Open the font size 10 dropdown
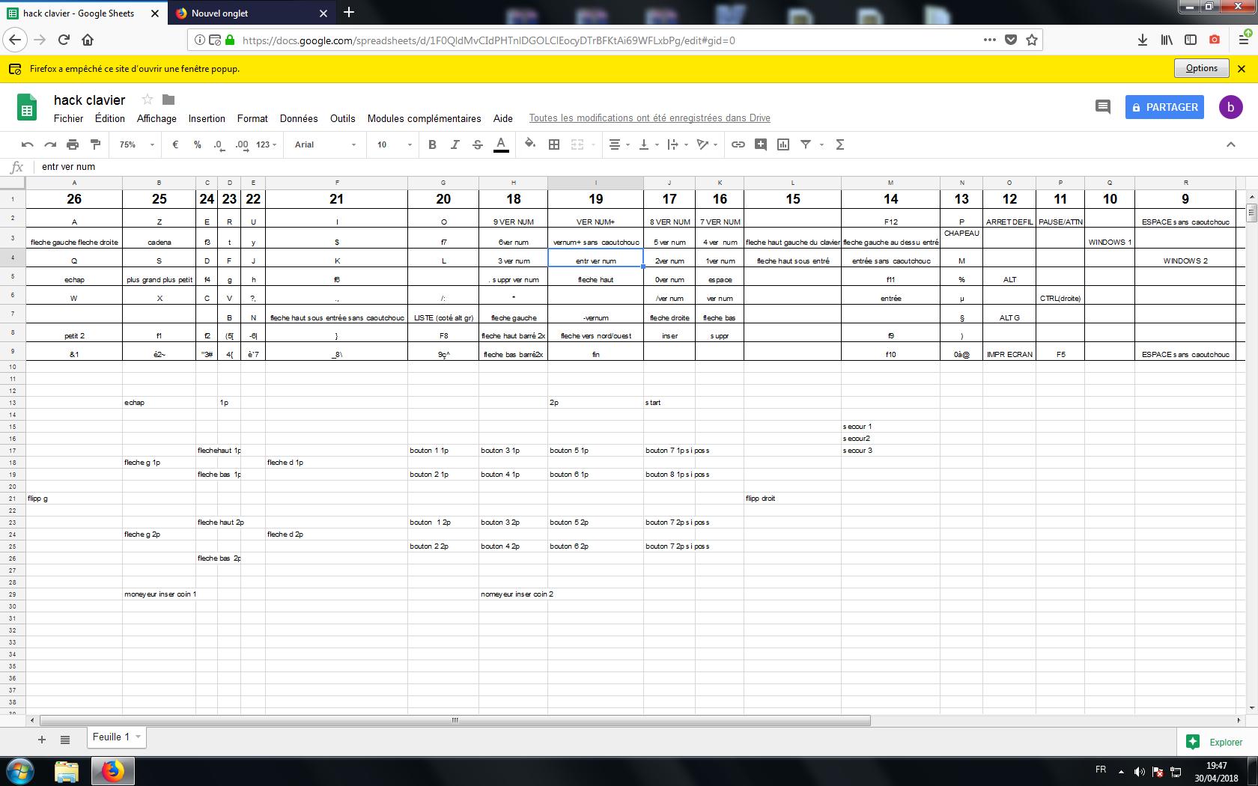 tap(395, 144)
